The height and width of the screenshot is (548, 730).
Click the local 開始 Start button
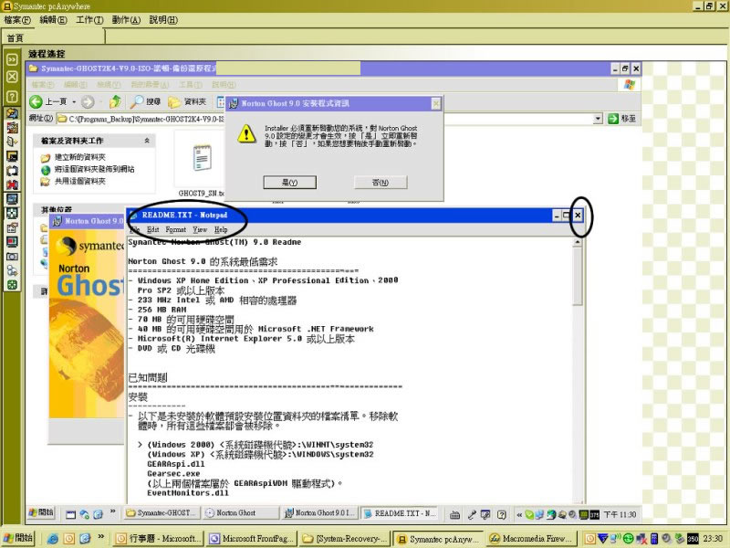point(19,538)
